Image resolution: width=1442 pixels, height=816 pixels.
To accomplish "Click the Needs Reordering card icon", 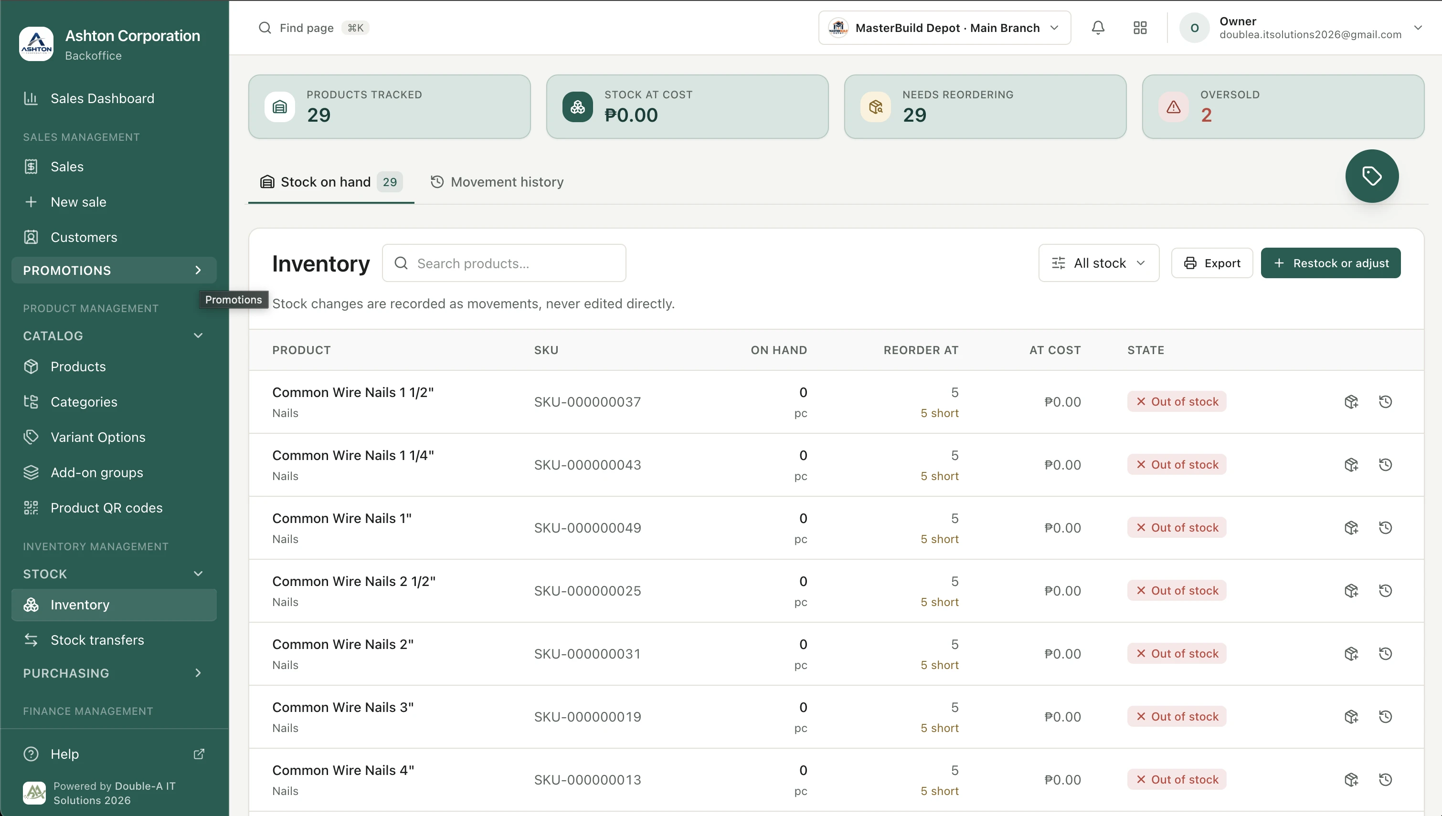I will point(875,106).
